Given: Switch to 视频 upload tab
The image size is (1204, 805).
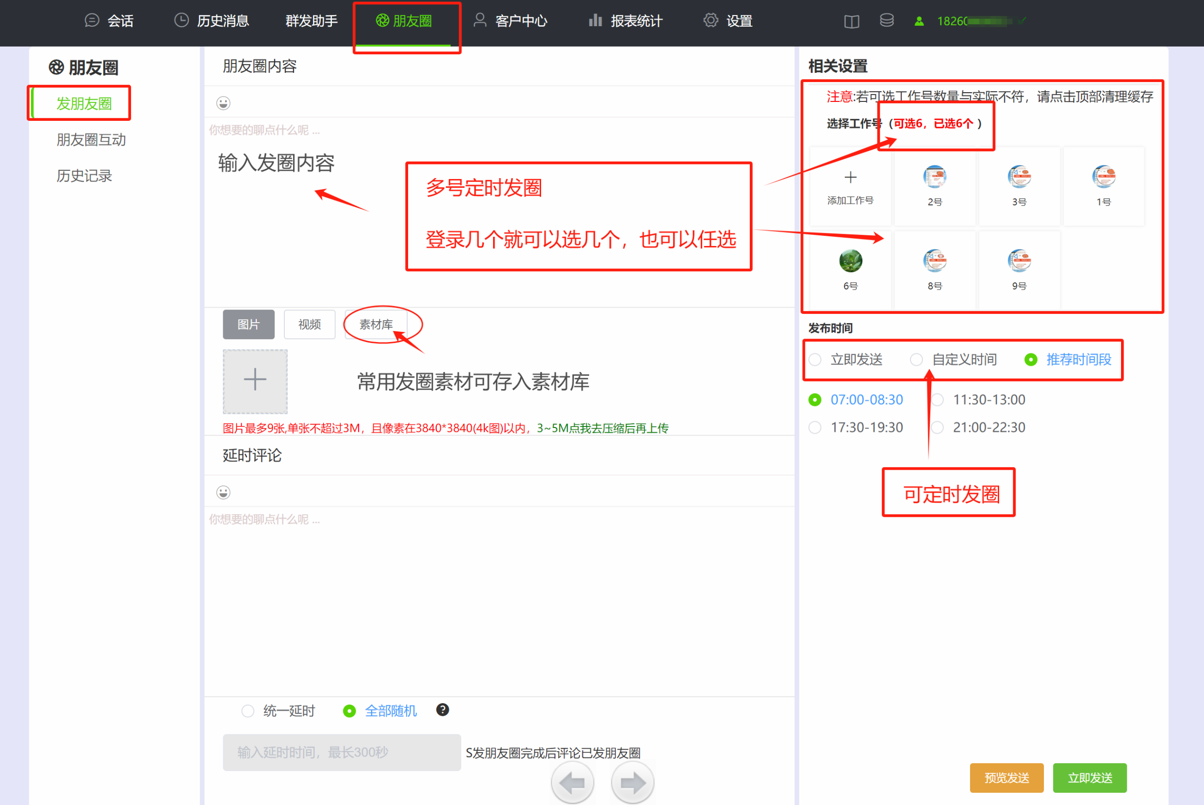Looking at the screenshot, I should [x=309, y=324].
